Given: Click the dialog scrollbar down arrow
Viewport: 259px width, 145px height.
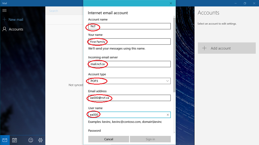Looking at the screenshot, I should coord(174,132).
